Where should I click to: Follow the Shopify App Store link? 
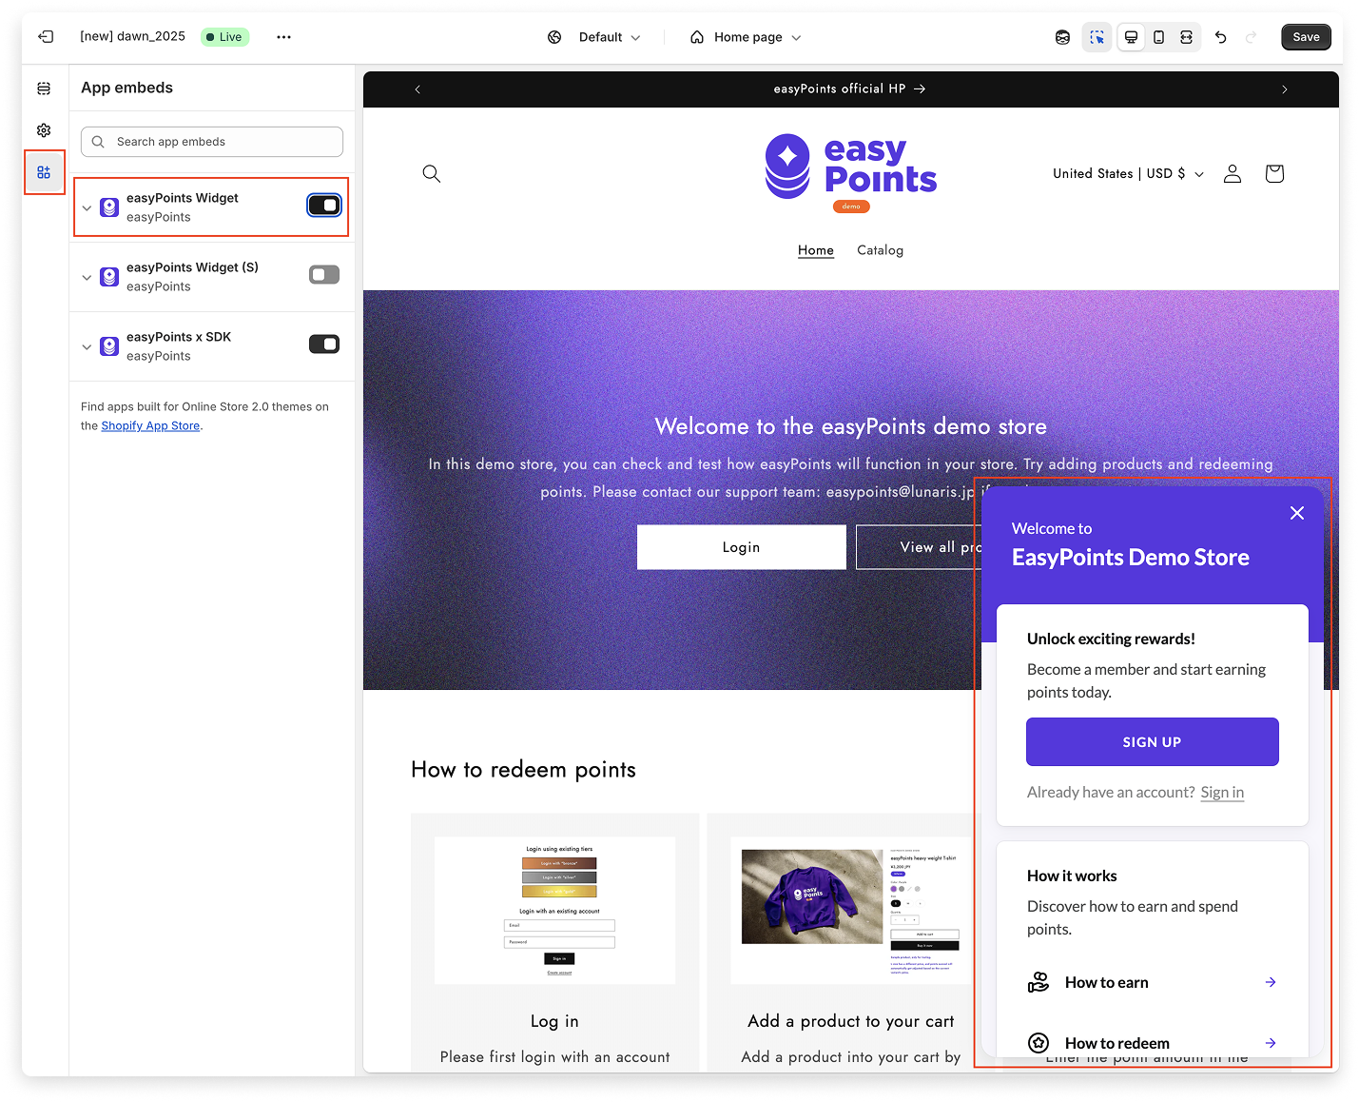(x=150, y=426)
